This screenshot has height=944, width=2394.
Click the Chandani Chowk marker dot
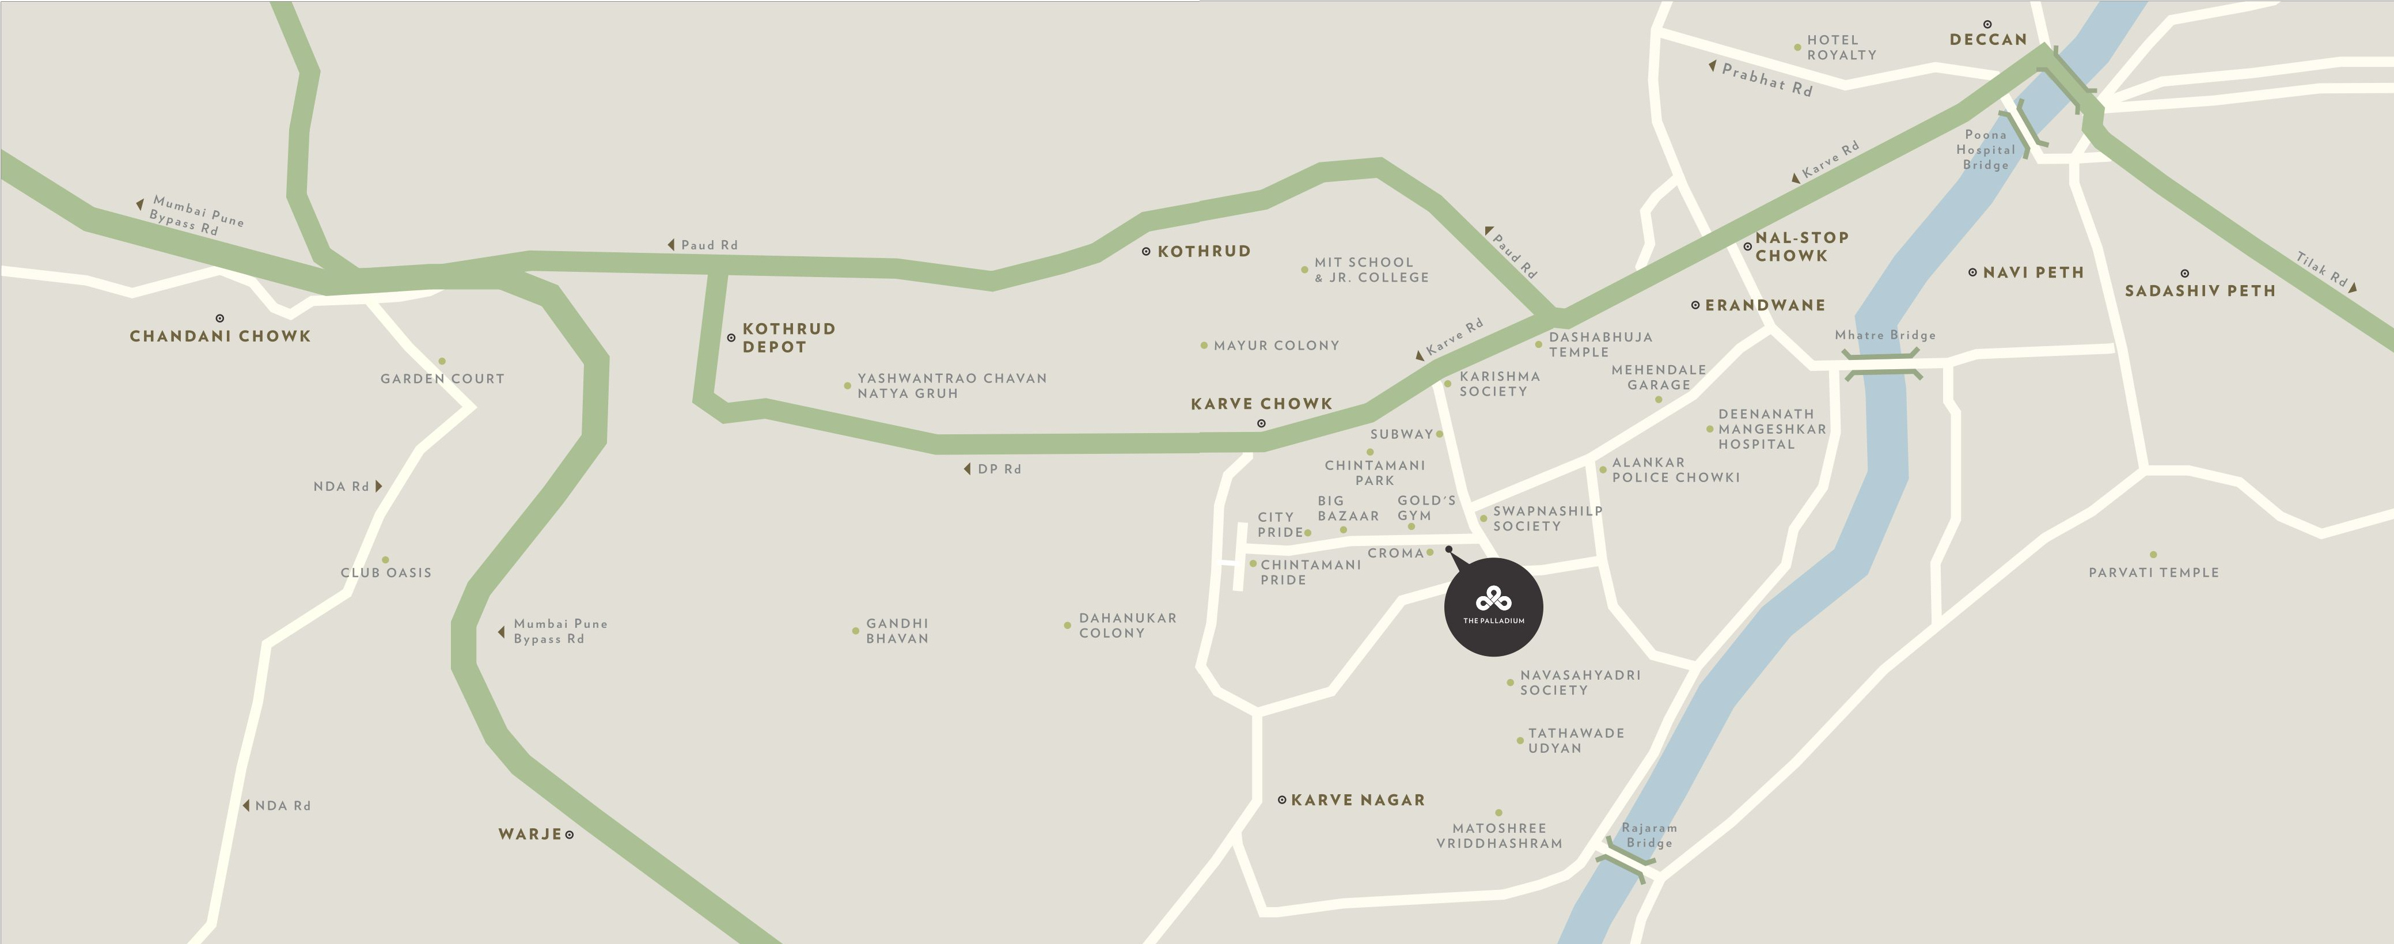(220, 319)
